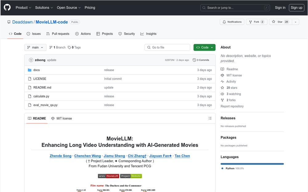Viewport: 308px width, 192px height.
Task: Click zdsong's avatar image
Action: (x=31, y=60)
